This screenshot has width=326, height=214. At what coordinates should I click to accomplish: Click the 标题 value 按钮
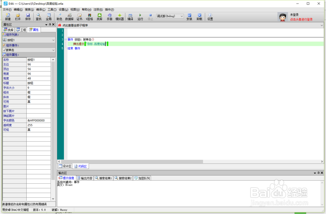tap(38, 83)
